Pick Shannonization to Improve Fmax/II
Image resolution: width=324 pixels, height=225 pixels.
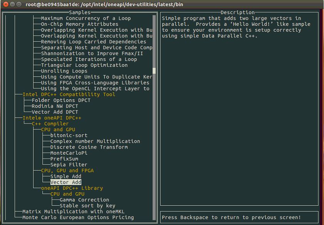pyautogui.click(x=92, y=53)
